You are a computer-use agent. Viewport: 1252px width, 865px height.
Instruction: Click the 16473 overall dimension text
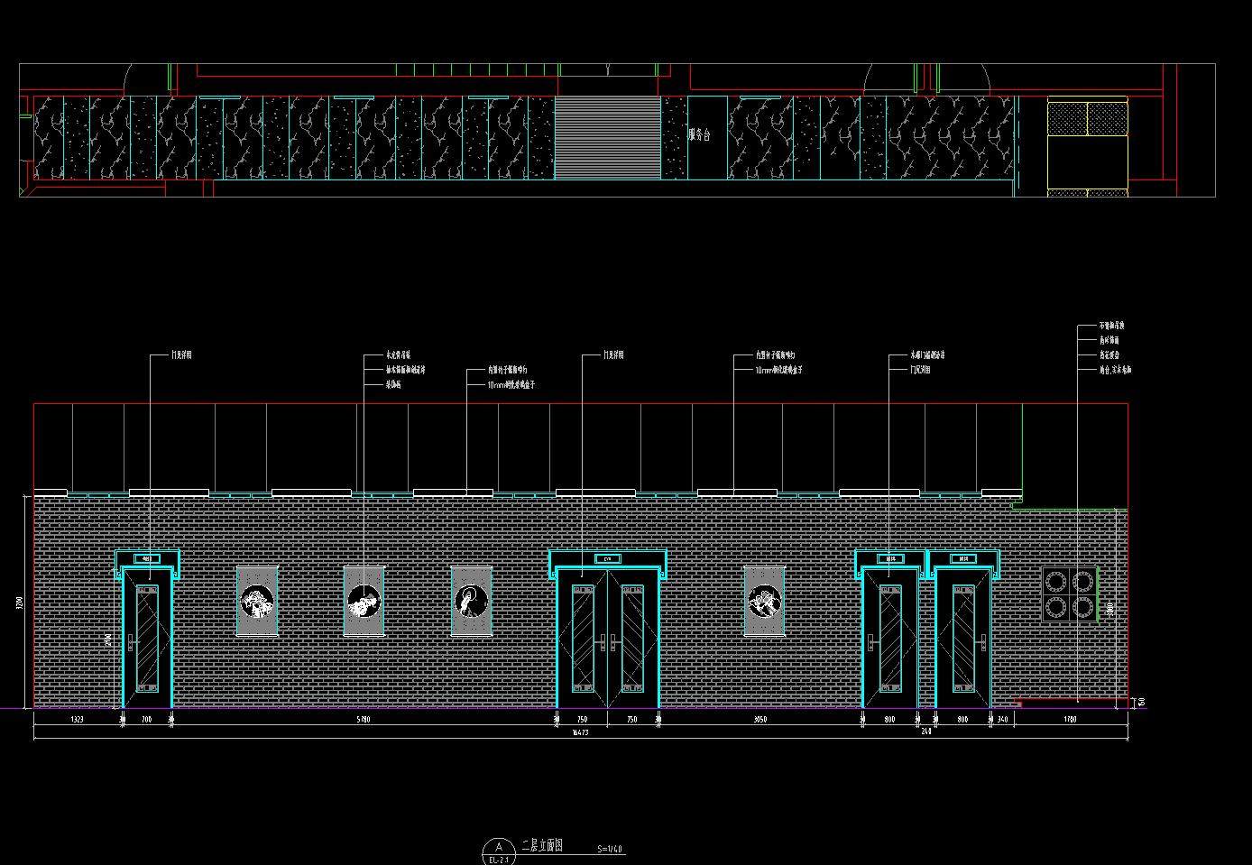pyautogui.click(x=581, y=732)
